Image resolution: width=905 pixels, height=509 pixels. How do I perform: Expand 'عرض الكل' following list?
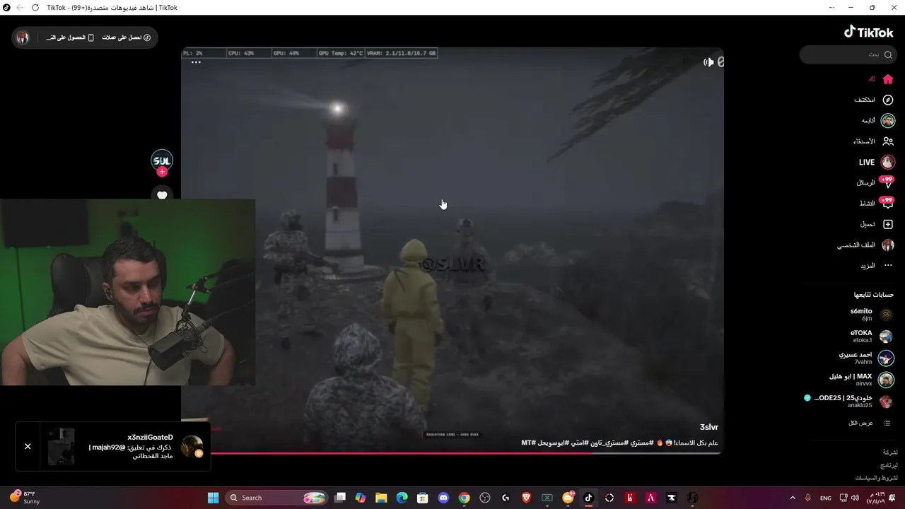click(x=870, y=423)
